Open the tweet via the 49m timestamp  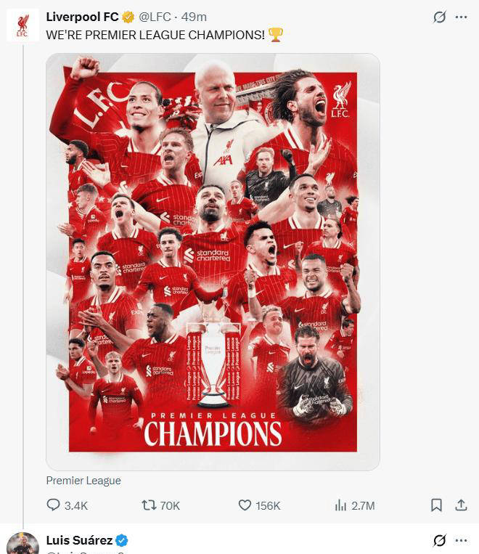pos(195,17)
